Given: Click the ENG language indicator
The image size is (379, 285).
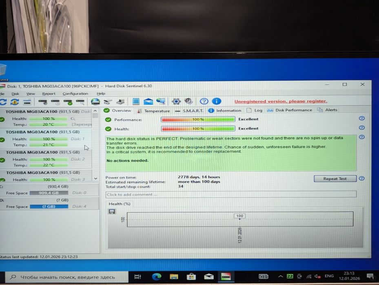Looking at the screenshot, I should [x=329, y=276].
